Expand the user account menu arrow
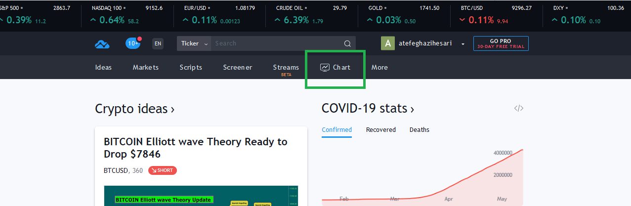Image resolution: width=631 pixels, height=206 pixels. tap(463, 44)
